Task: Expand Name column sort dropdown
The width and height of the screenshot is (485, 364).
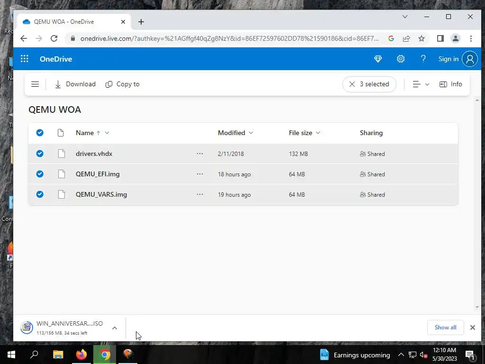Action: pos(107,133)
